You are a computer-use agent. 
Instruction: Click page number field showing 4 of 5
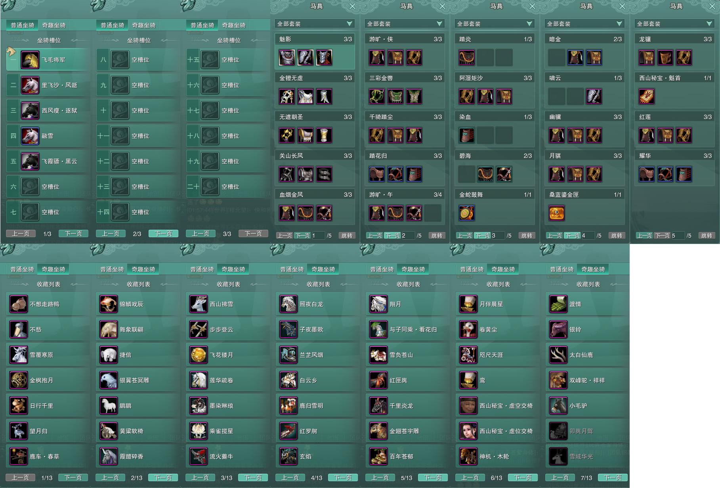(x=588, y=236)
